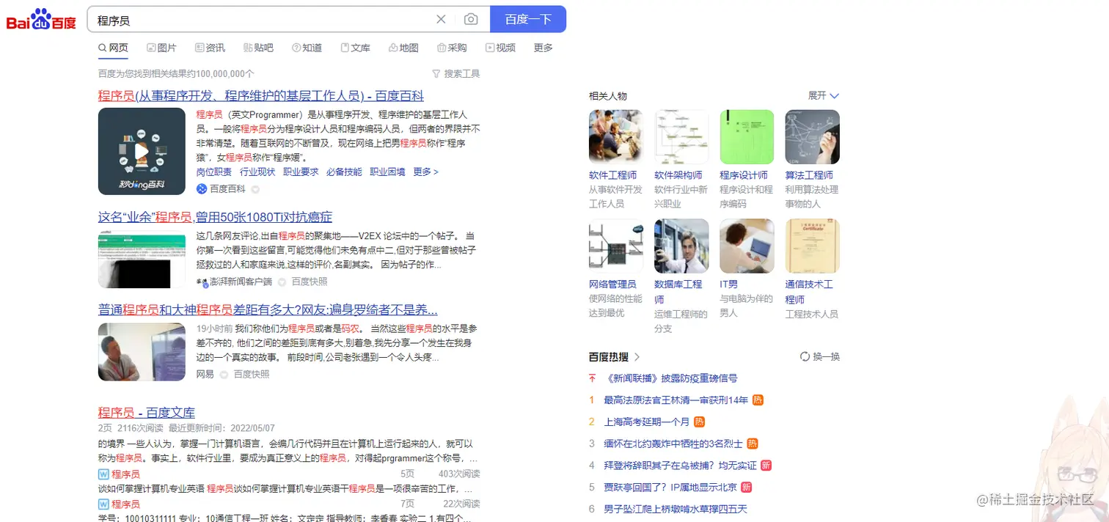Open the 职业要求 sublink
The width and height of the screenshot is (1109, 522).
click(x=301, y=172)
